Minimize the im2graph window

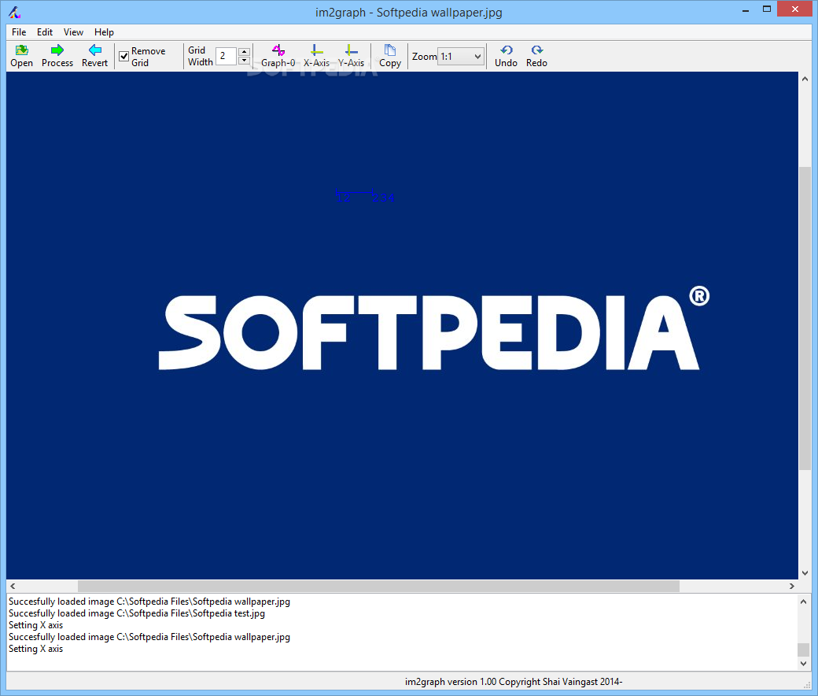click(x=746, y=9)
